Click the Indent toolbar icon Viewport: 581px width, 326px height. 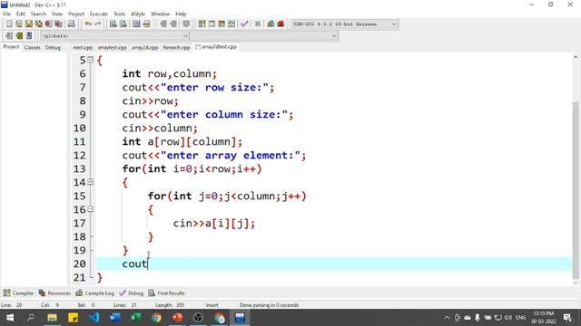(x=163, y=24)
